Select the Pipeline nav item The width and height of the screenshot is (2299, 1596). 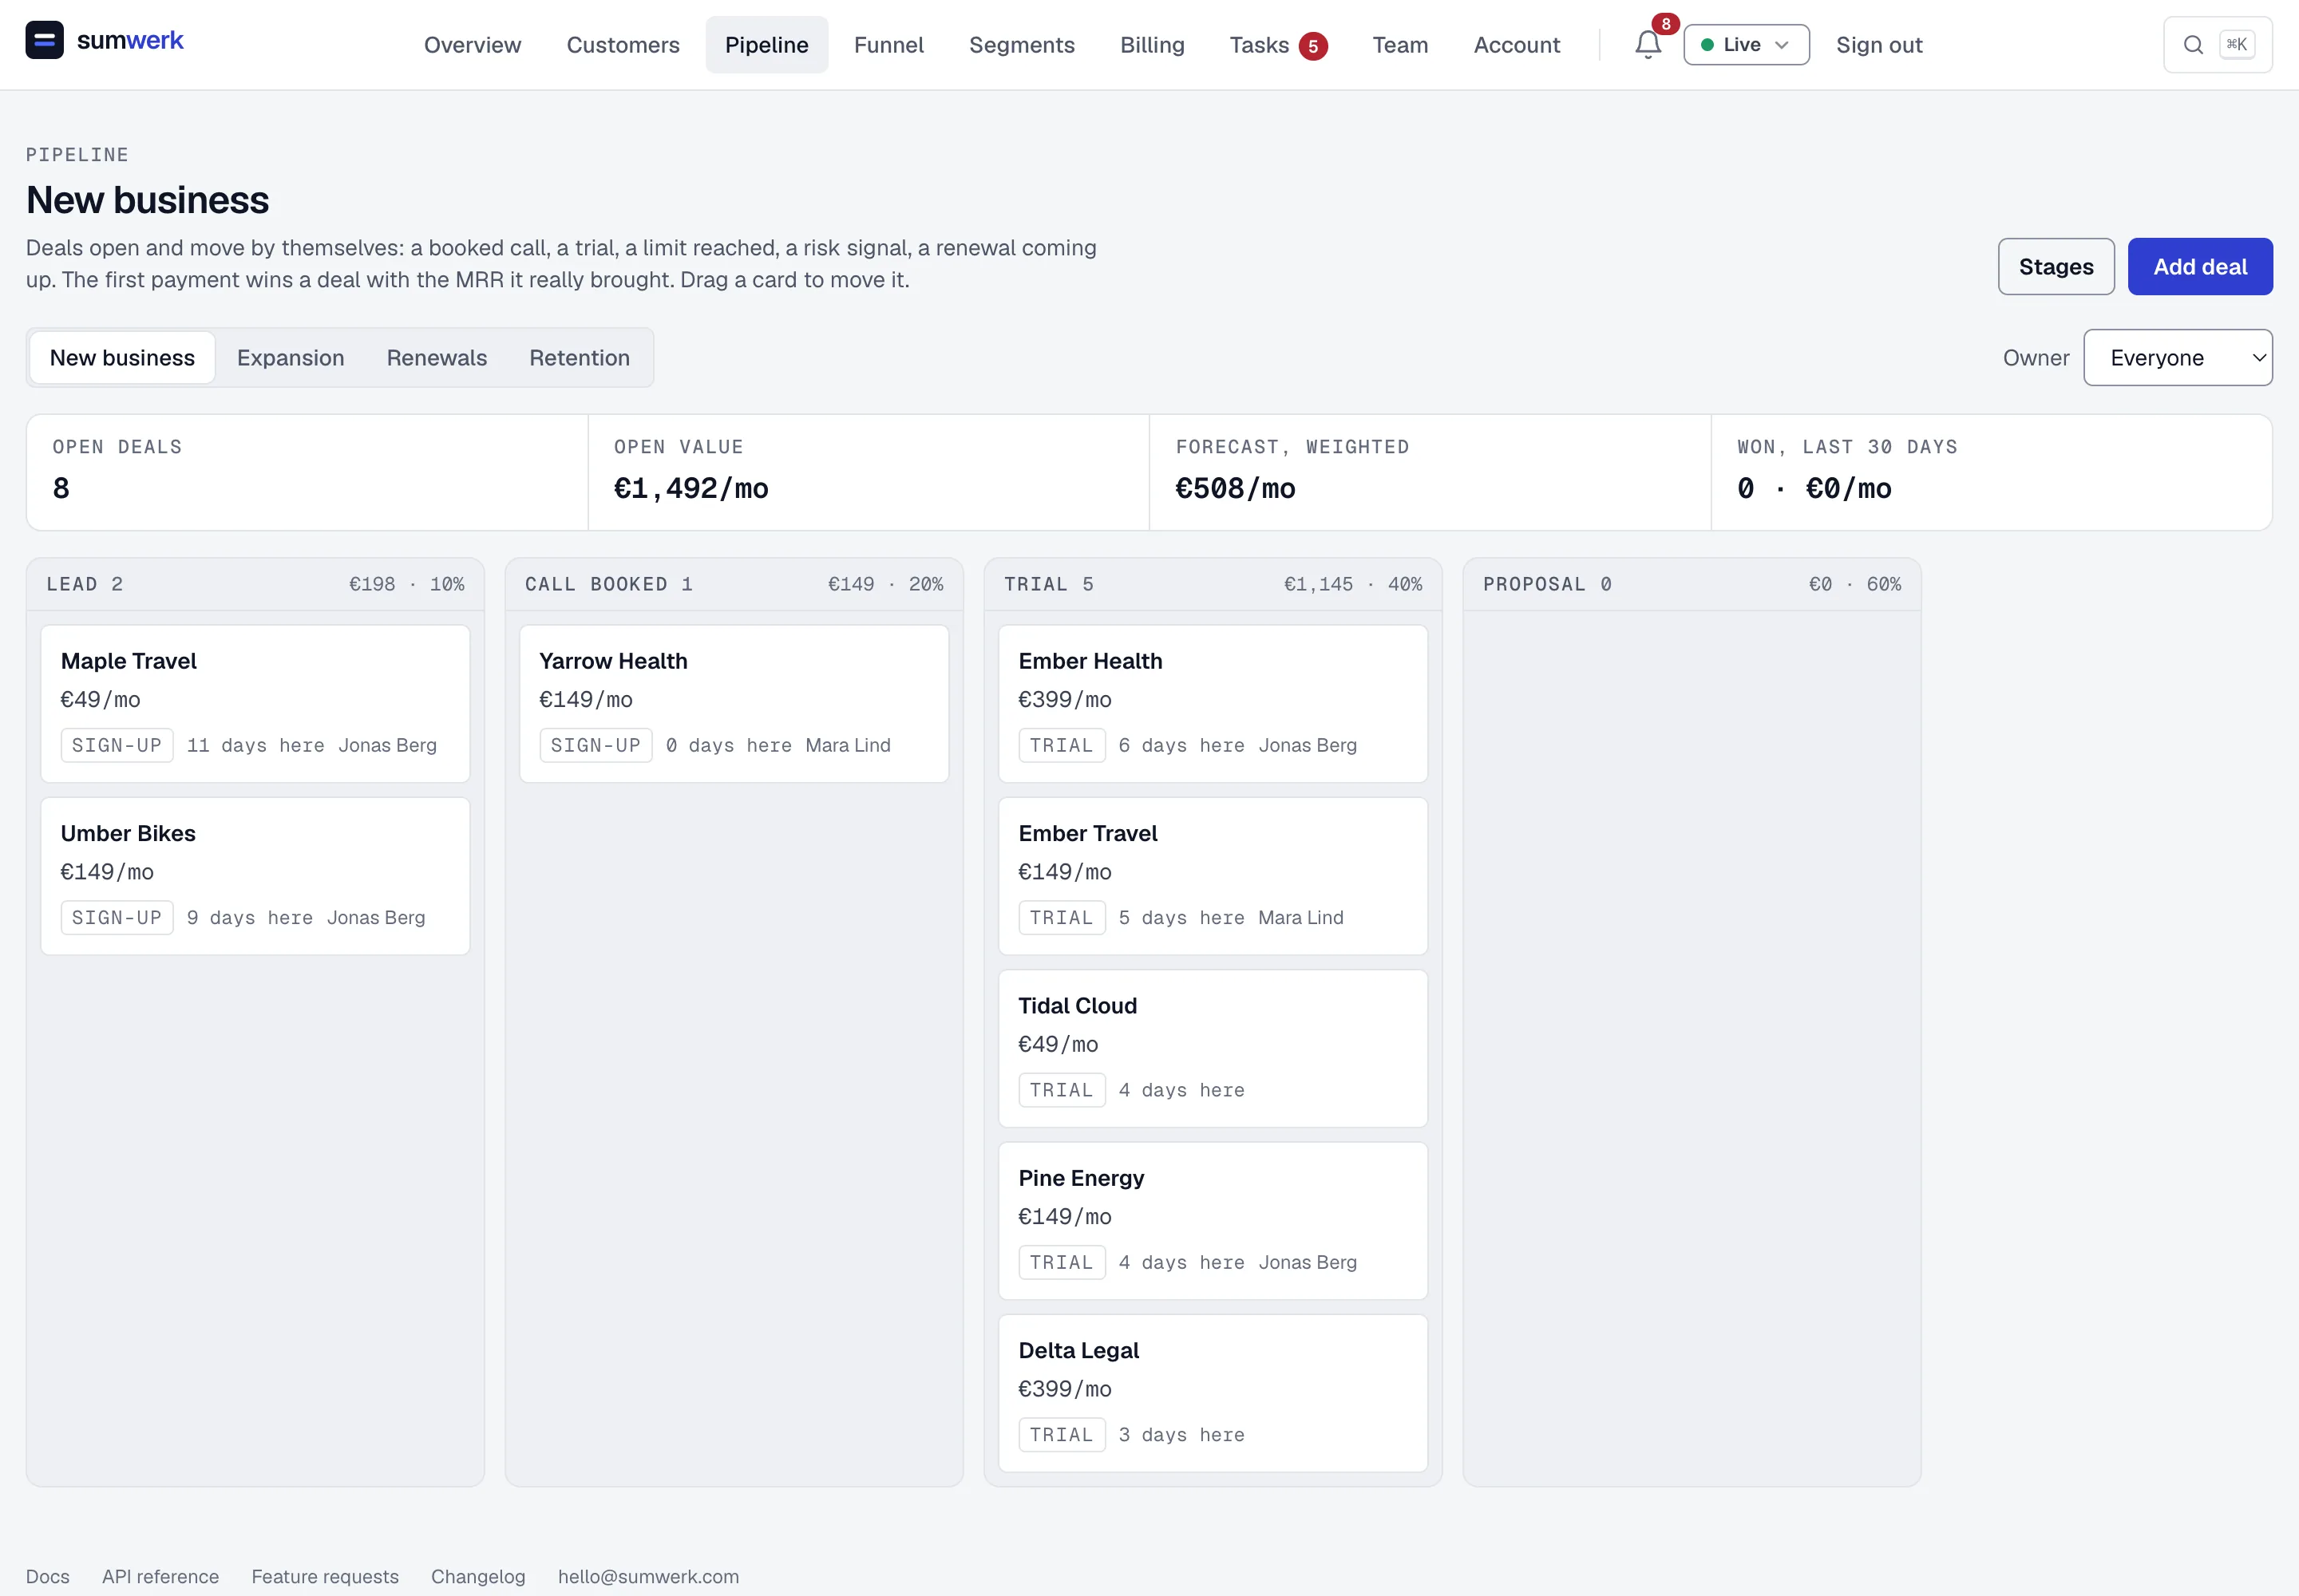[x=766, y=45]
